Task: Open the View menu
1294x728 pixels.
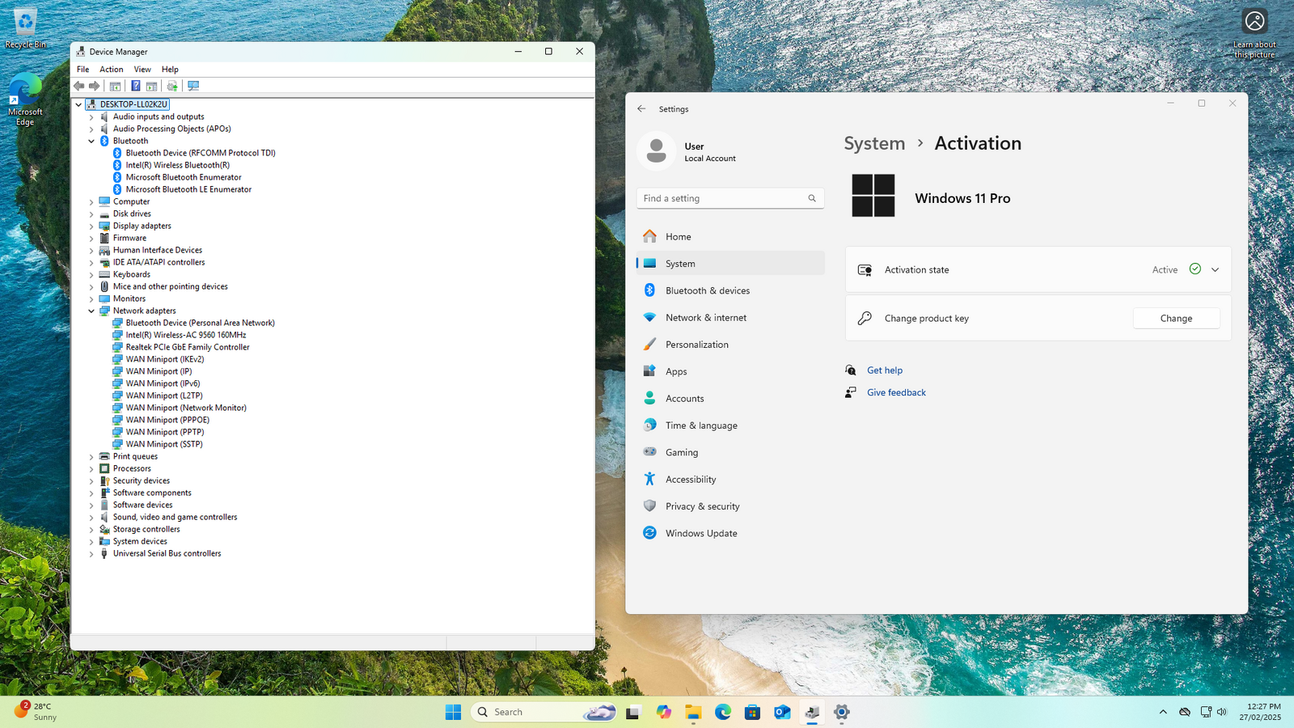Action: [142, 70]
